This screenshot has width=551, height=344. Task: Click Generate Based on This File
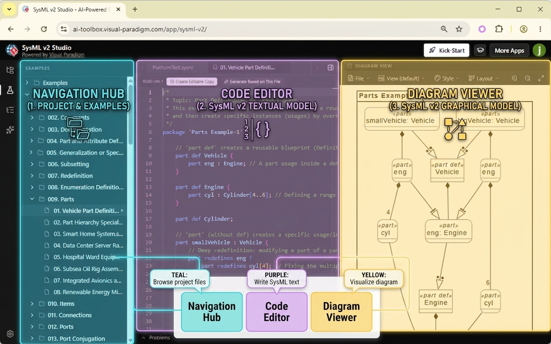(252, 81)
